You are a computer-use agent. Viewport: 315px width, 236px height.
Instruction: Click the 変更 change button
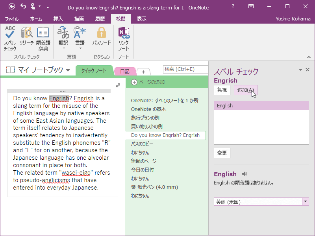pyautogui.click(x=222, y=153)
